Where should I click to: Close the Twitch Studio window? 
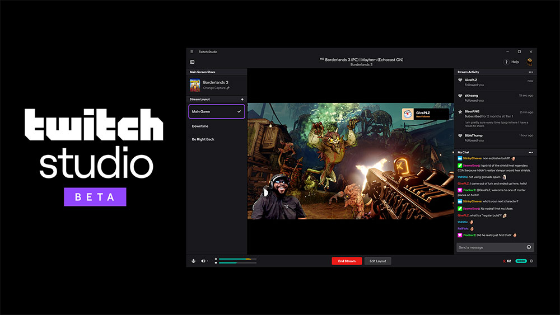pyautogui.click(x=531, y=51)
